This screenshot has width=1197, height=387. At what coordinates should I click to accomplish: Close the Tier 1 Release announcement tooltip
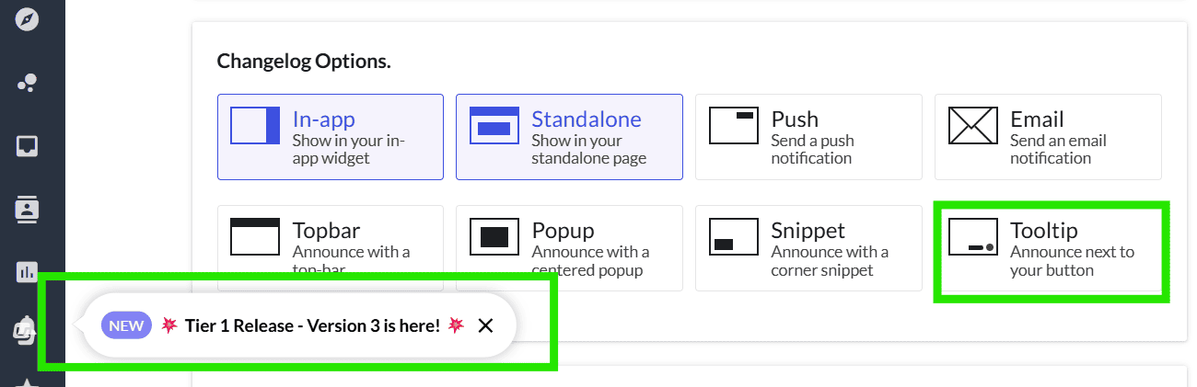click(x=486, y=325)
